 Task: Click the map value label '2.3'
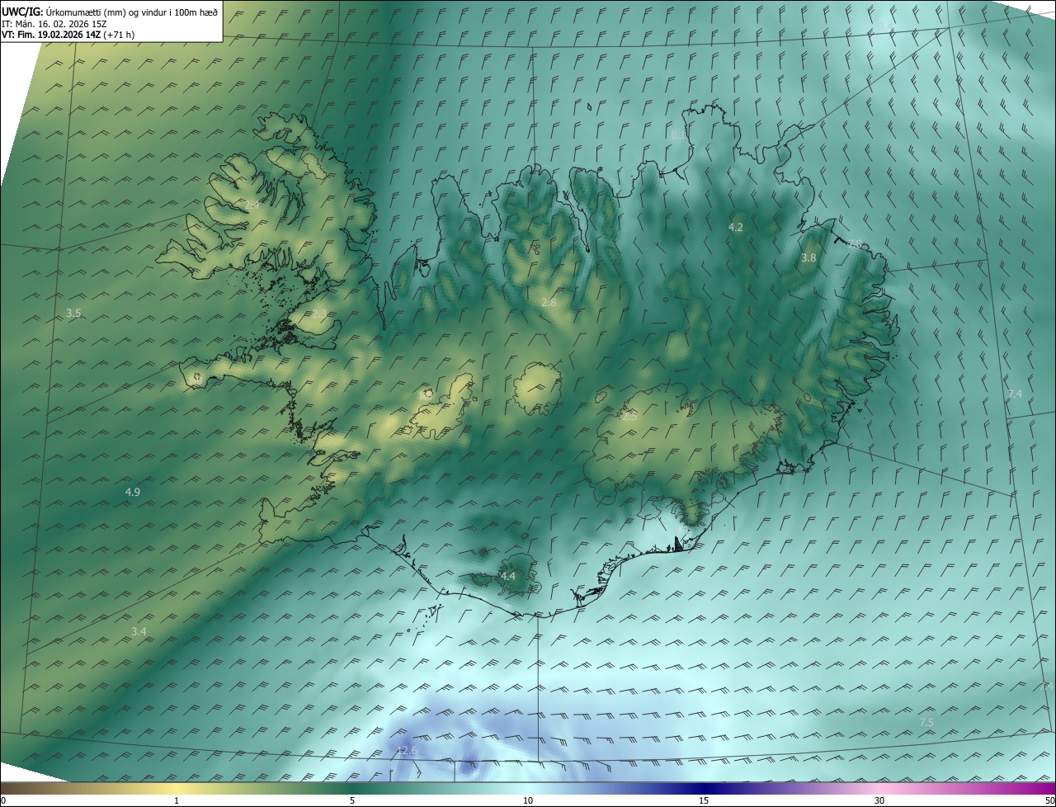click(x=319, y=314)
